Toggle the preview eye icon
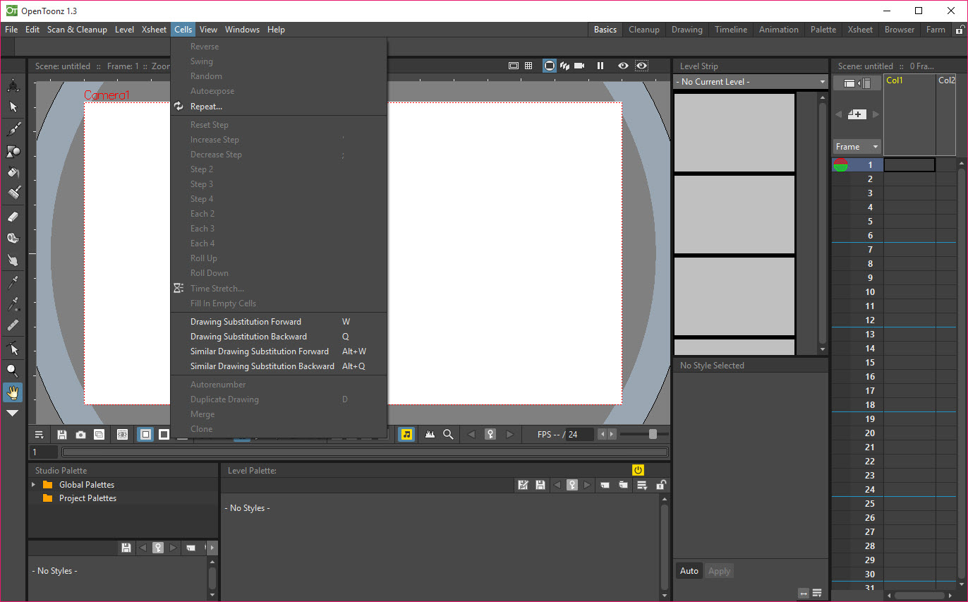Image resolution: width=968 pixels, height=602 pixels. pyautogui.click(x=623, y=66)
